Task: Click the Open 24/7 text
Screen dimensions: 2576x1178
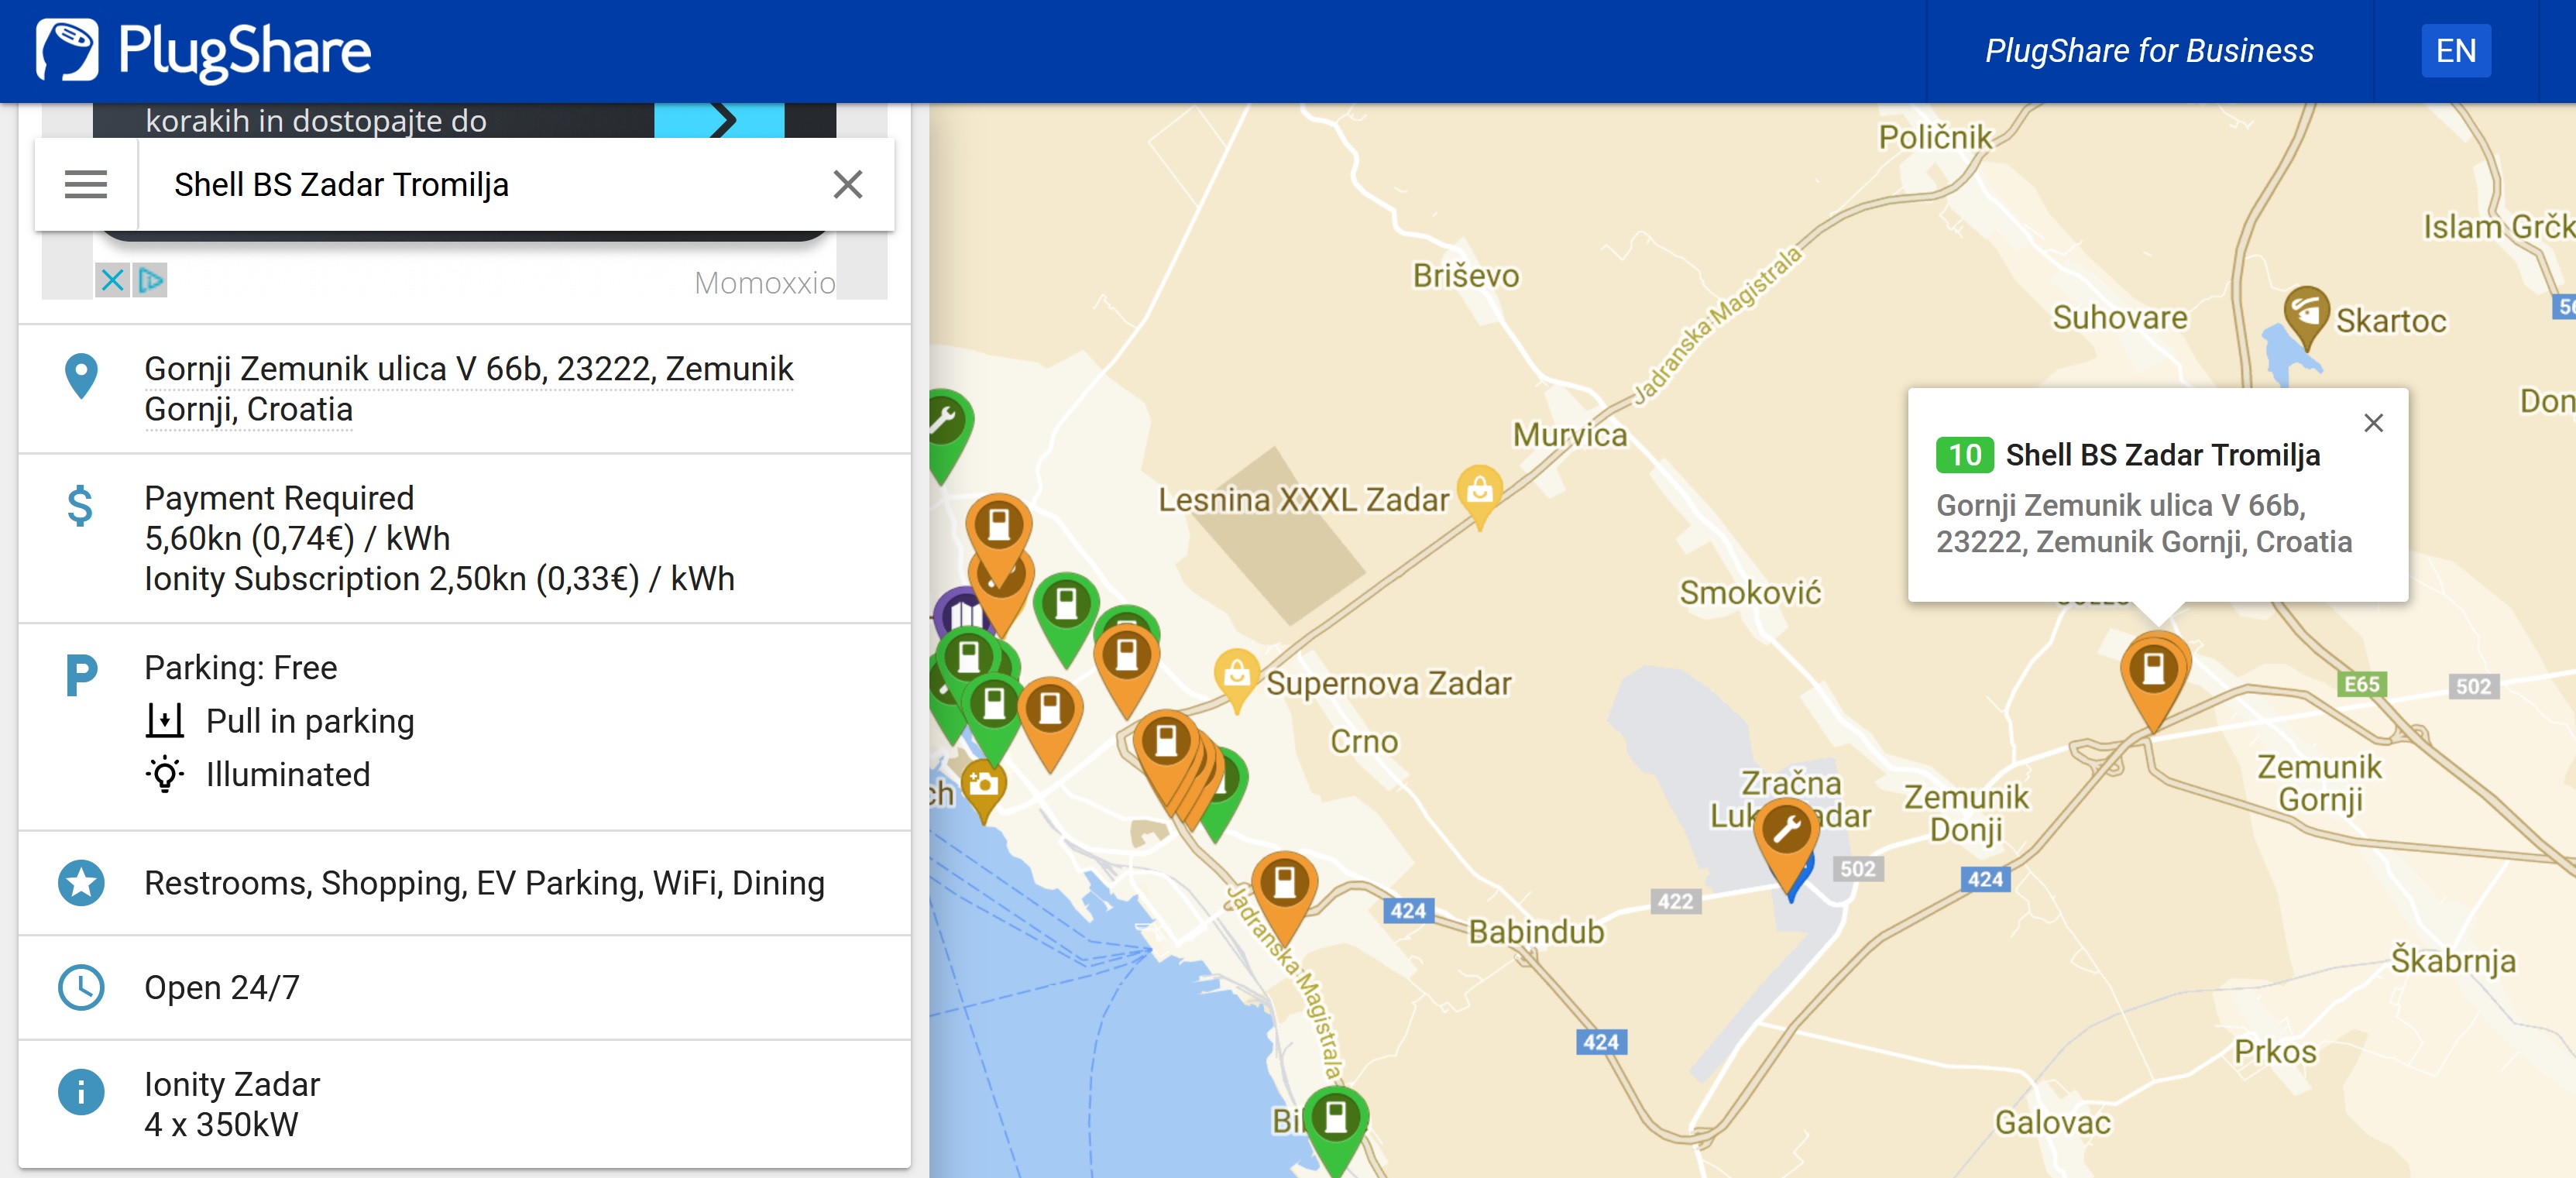Action: (x=222, y=987)
